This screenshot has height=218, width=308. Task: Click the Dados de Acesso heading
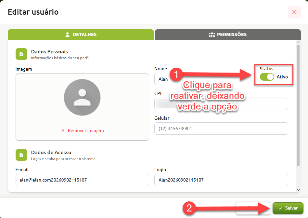click(51, 153)
